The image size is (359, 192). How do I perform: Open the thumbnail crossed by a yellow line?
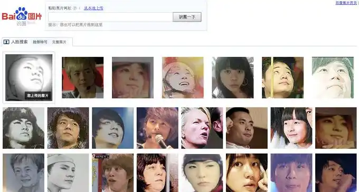283,77
